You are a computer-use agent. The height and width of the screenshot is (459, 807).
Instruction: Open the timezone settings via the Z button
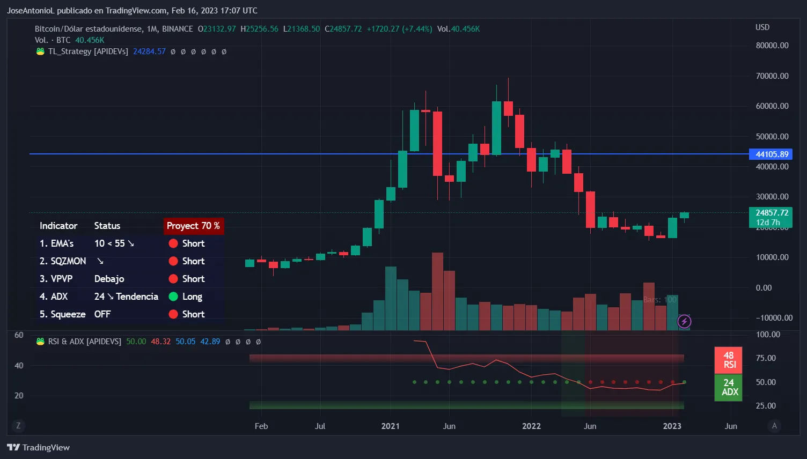18,425
